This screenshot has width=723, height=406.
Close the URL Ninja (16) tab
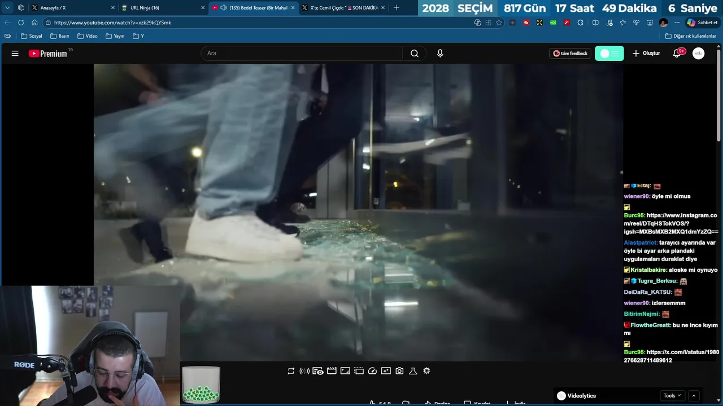click(x=203, y=8)
